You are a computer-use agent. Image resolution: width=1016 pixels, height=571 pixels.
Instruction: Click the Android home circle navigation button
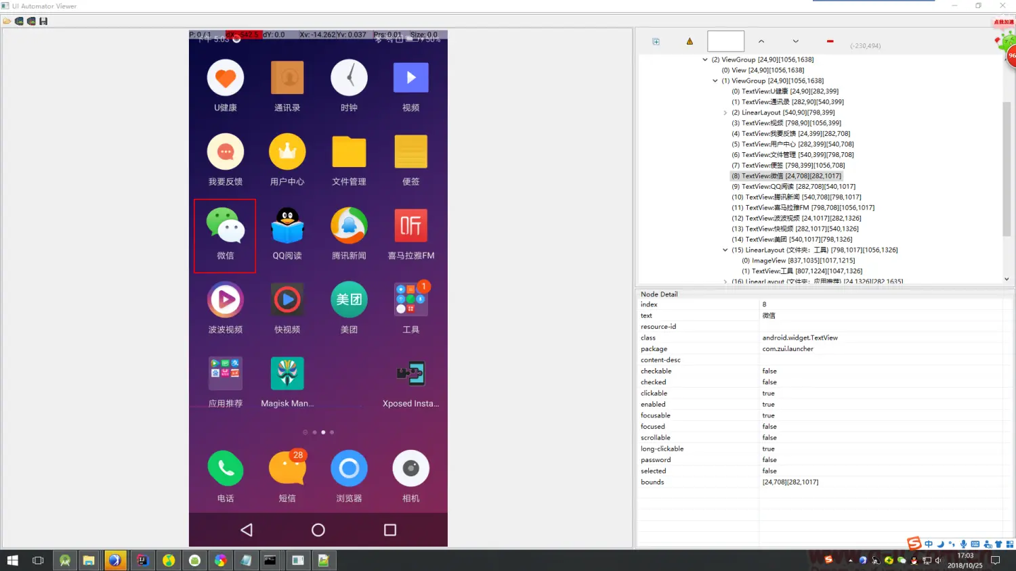[x=318, y=530]
